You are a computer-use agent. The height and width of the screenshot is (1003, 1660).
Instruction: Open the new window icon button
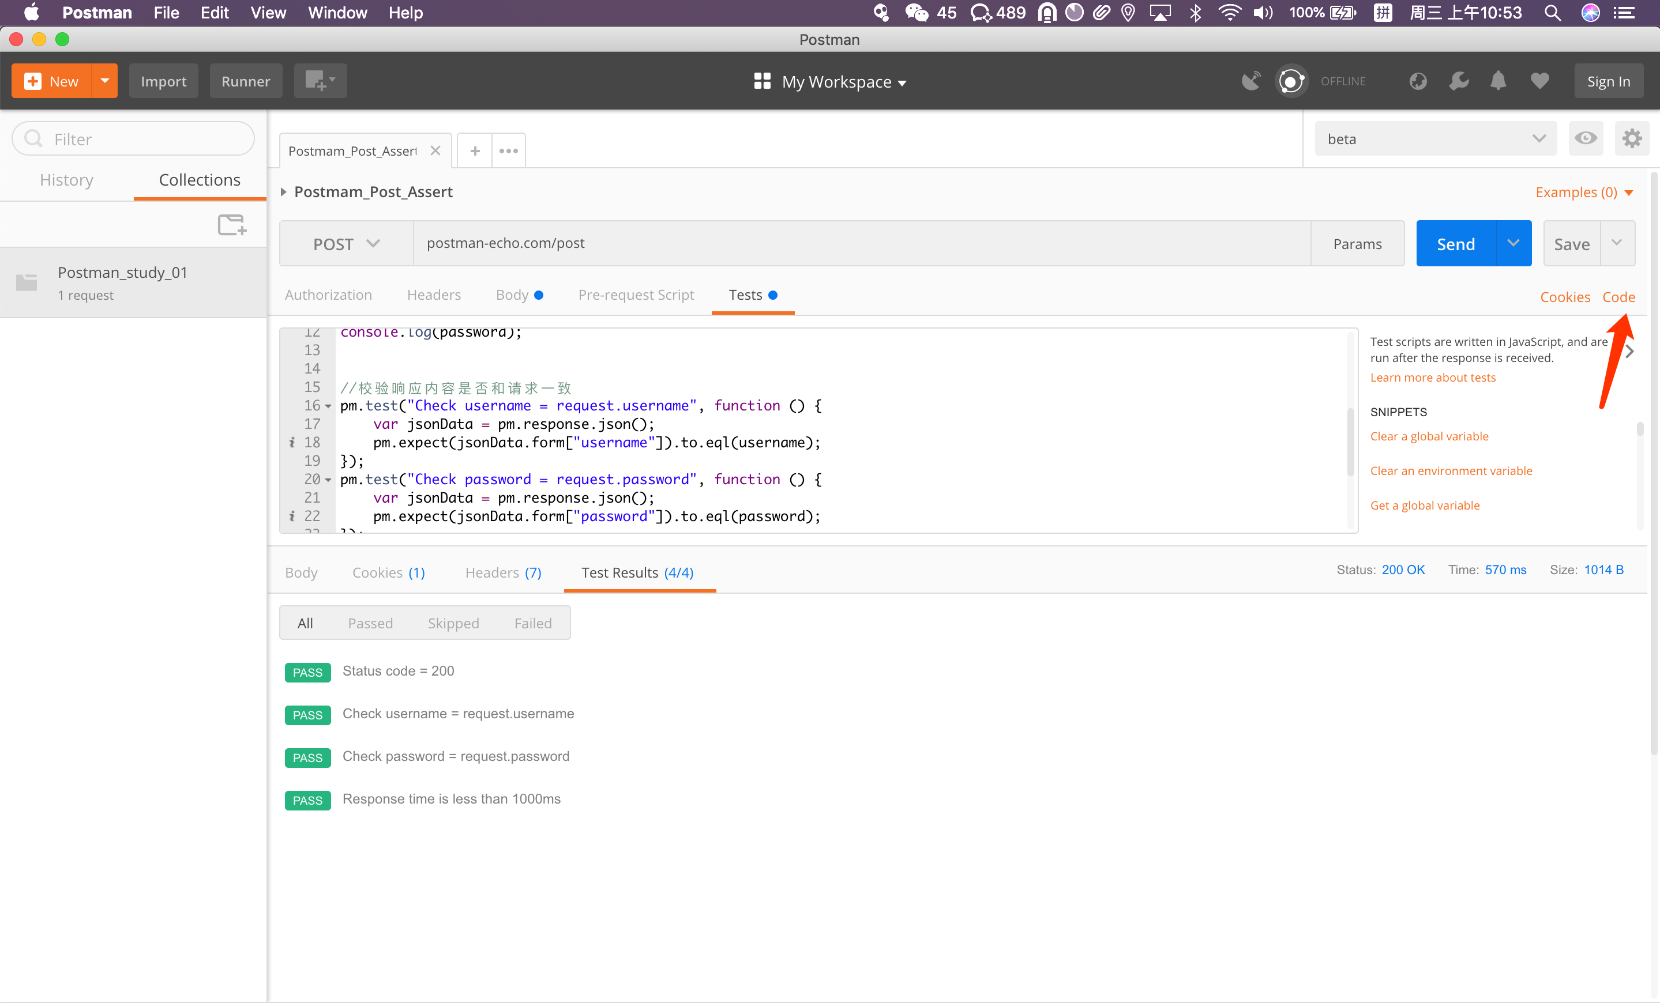(320, 81)
